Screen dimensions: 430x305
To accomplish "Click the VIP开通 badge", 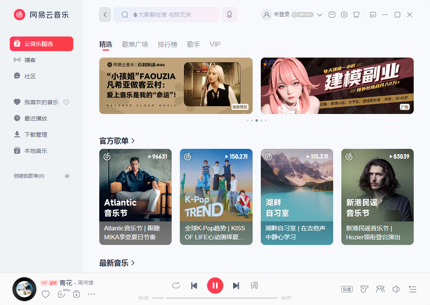I will tap(303, 15).
